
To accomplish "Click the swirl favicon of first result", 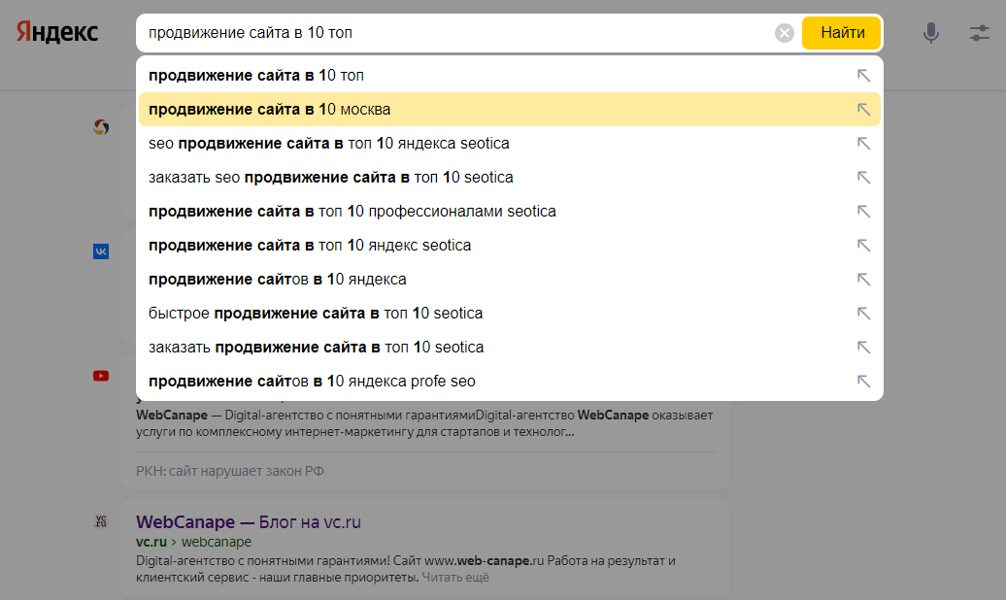I will coord(101,127).
